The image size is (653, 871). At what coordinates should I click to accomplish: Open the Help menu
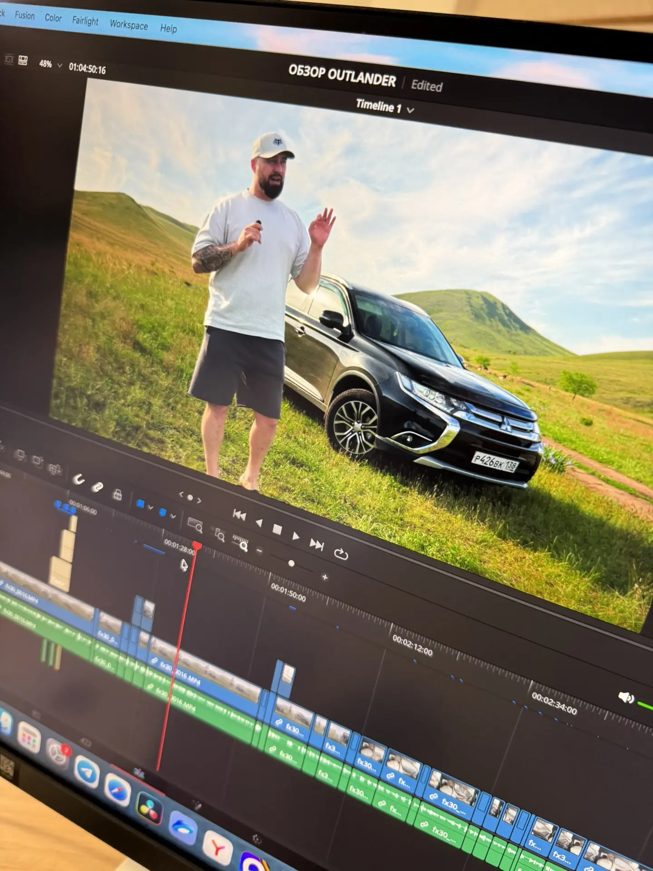pyautogui.click(x=168, y=29)
